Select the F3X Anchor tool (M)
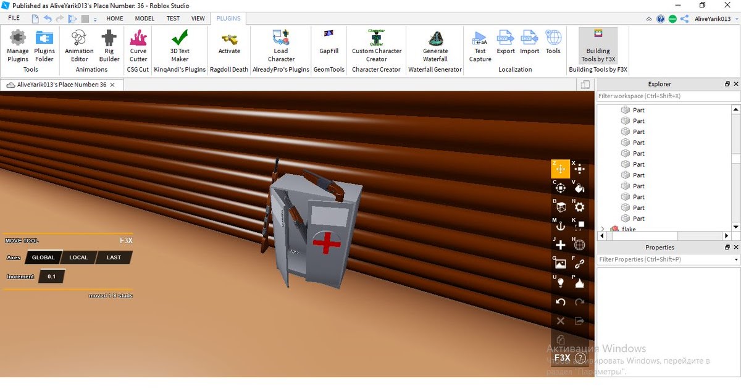 (561, 226)
